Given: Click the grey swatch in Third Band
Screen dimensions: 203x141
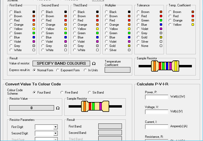Looking at the screenshot, I should pos(97,46).
